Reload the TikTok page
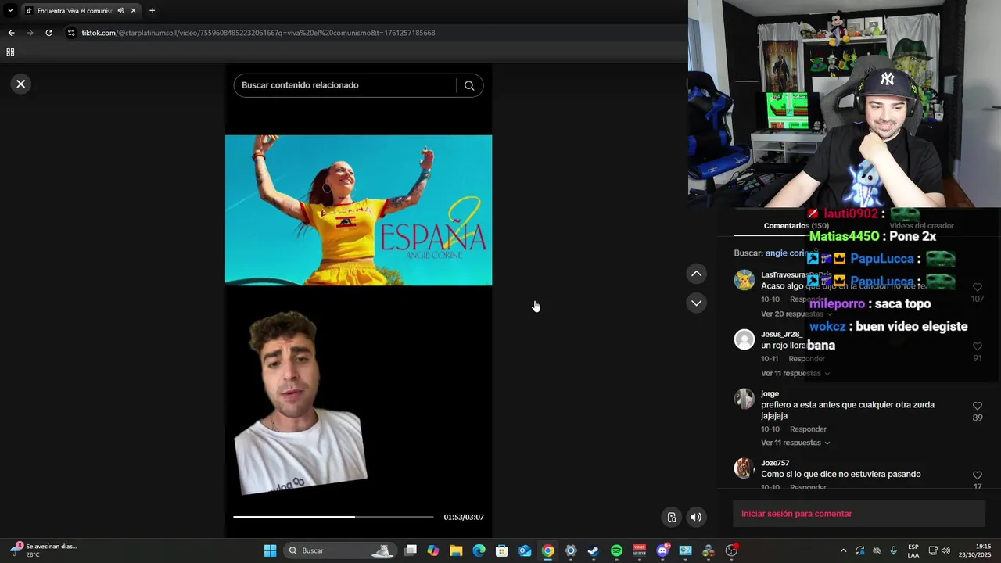The width and height of the screenshot is (1001, 563). tap(48, 33)
